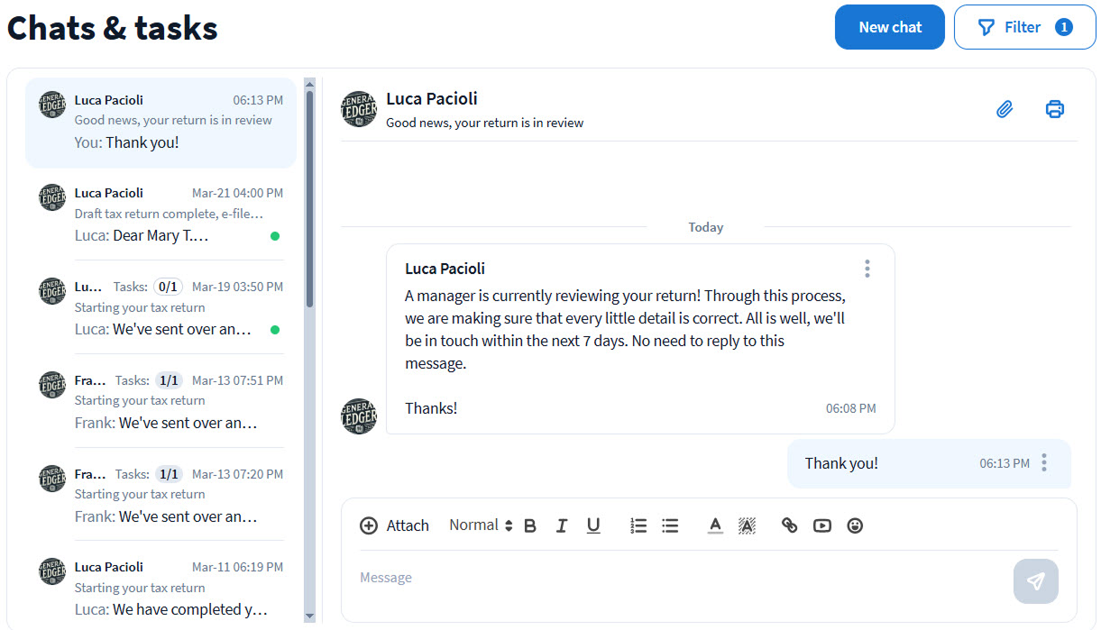Click the printer icon to print chat
The width and height of the screenshot is (1101, 630).
point(1054,109)
